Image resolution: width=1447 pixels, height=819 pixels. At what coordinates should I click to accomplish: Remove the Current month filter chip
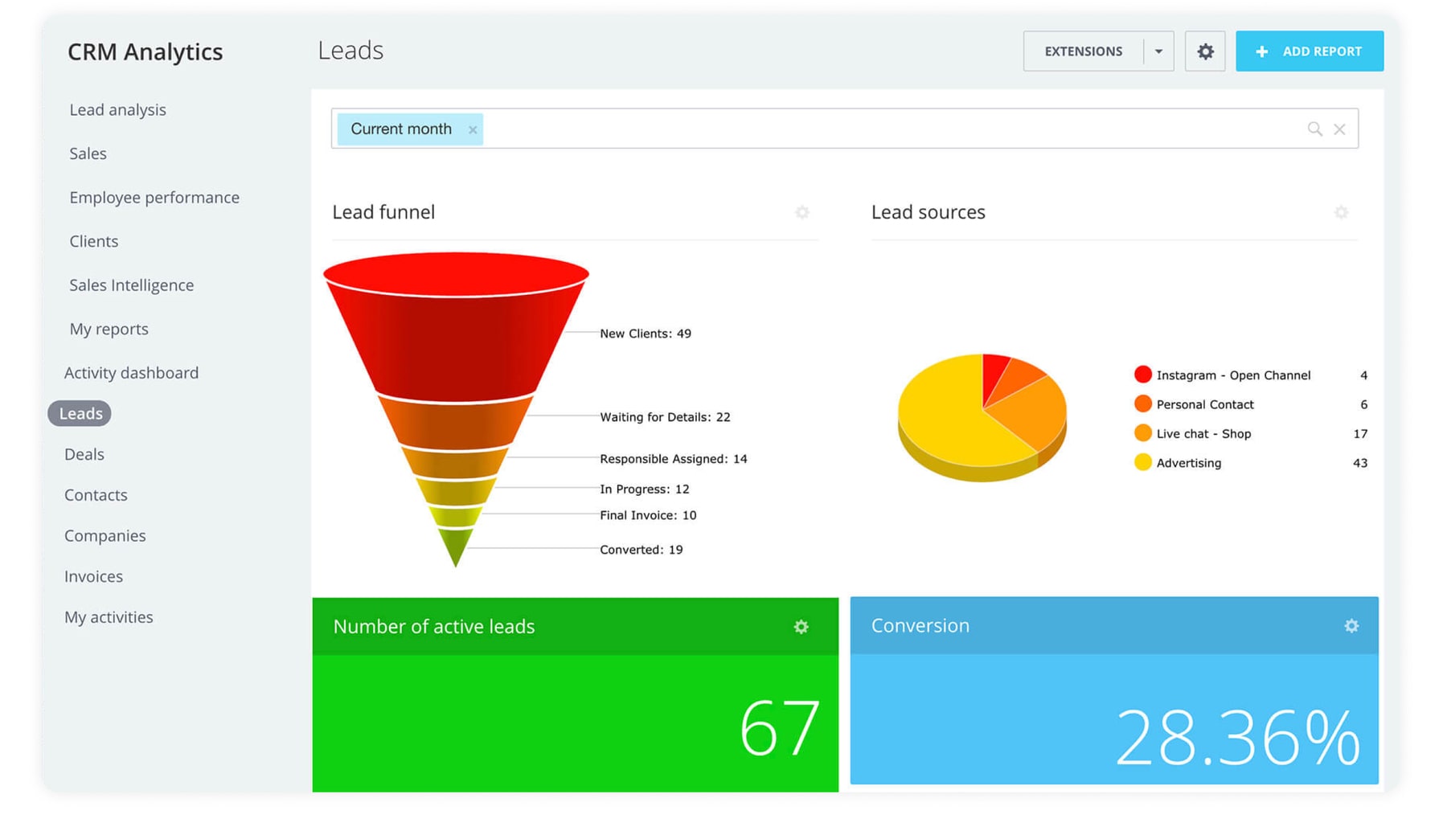click(x=473, y=129)
